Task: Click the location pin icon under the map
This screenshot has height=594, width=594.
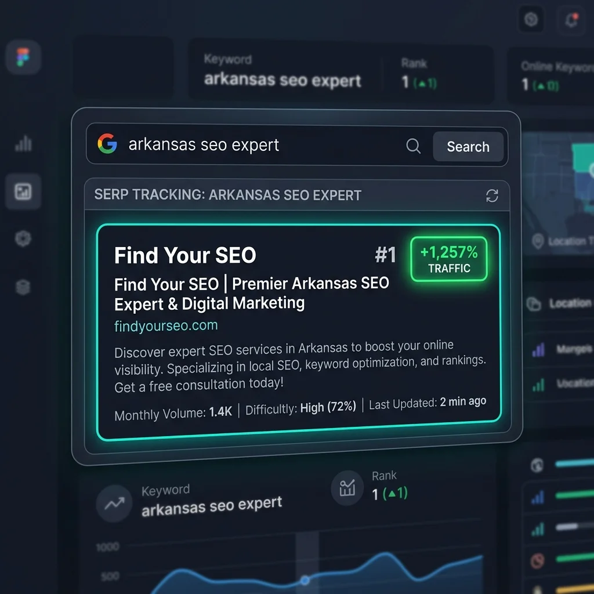Action: (x=538, y=241)
